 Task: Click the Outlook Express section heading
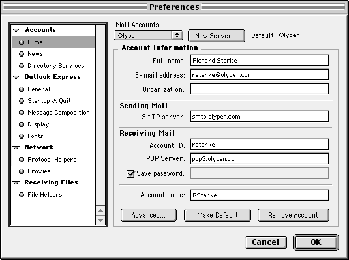click(53, 77)
